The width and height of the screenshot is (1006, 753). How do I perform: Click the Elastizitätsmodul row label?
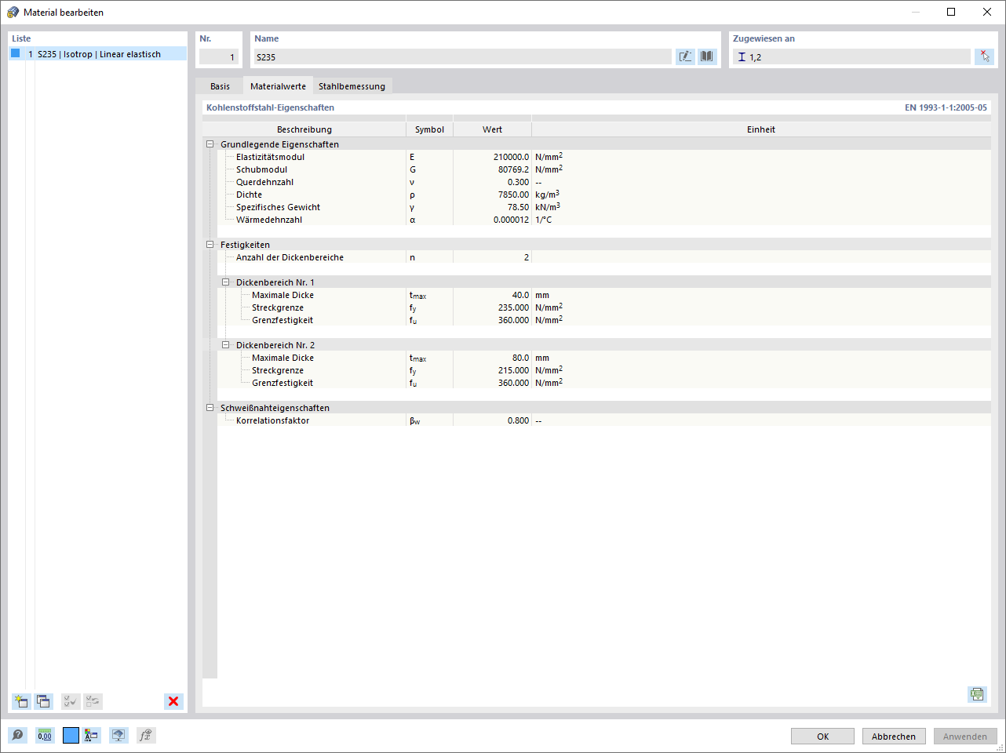point(270,157)
